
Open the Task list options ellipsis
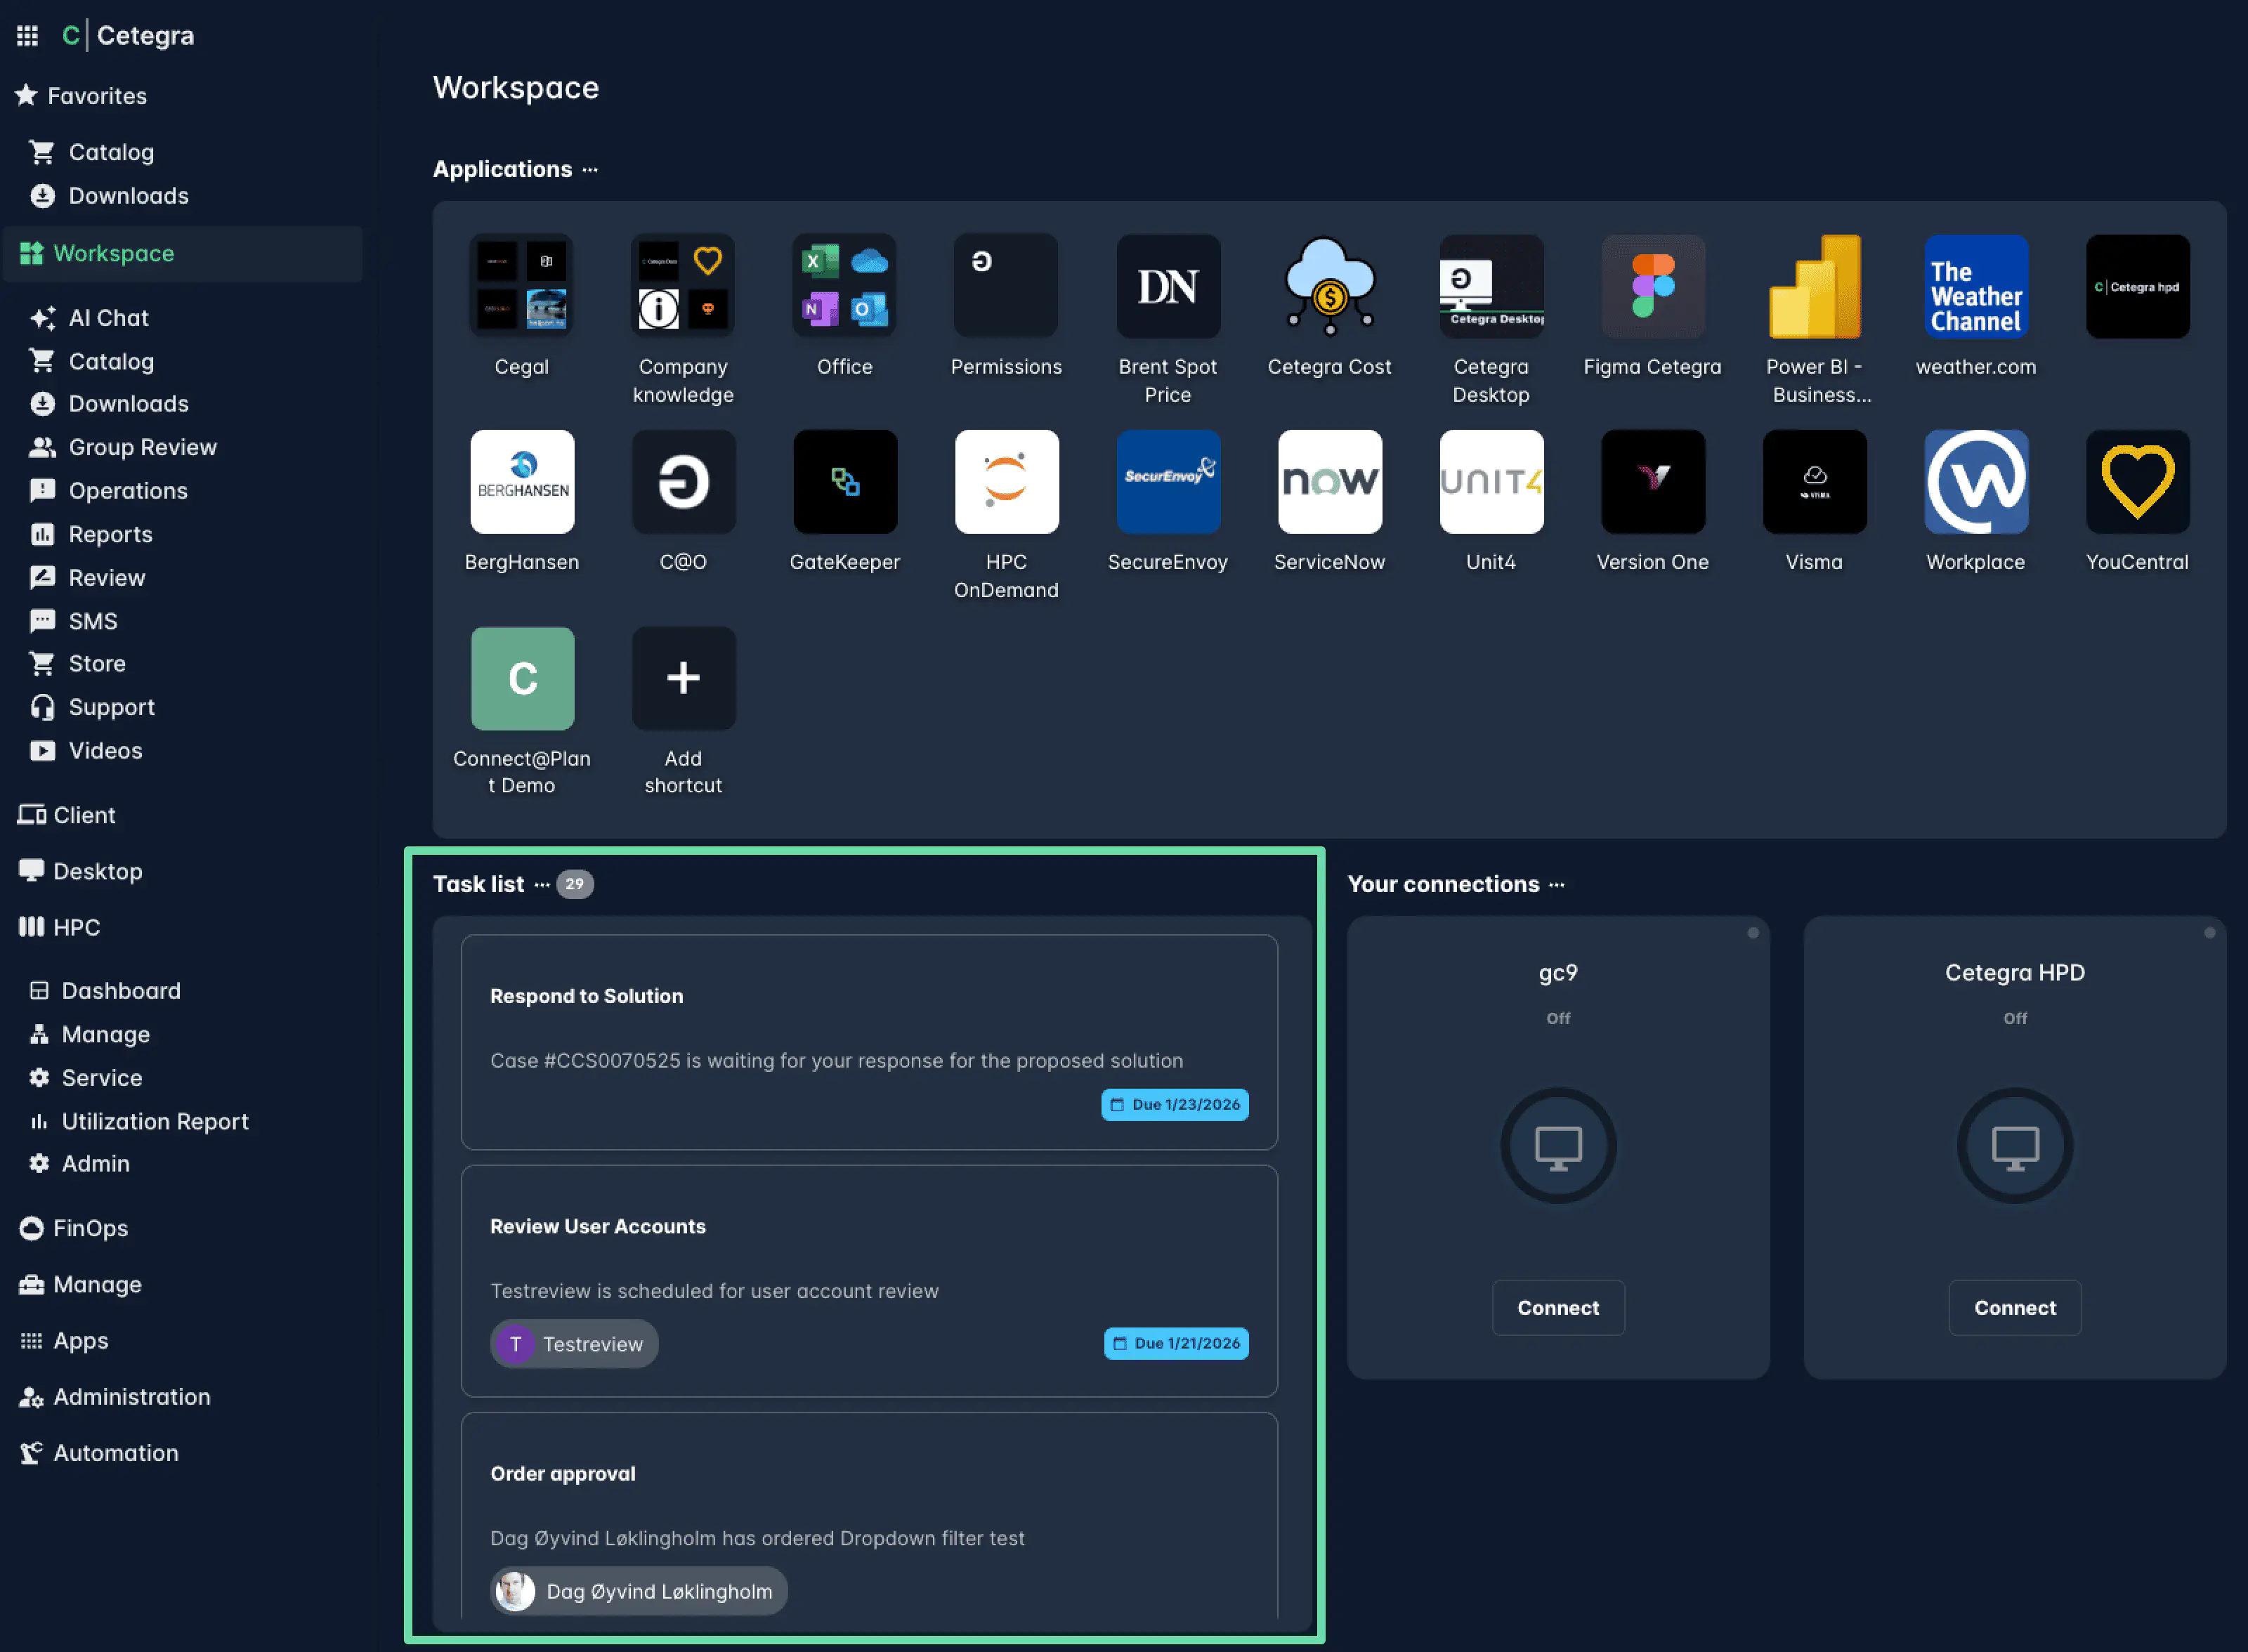pos(542,885)
